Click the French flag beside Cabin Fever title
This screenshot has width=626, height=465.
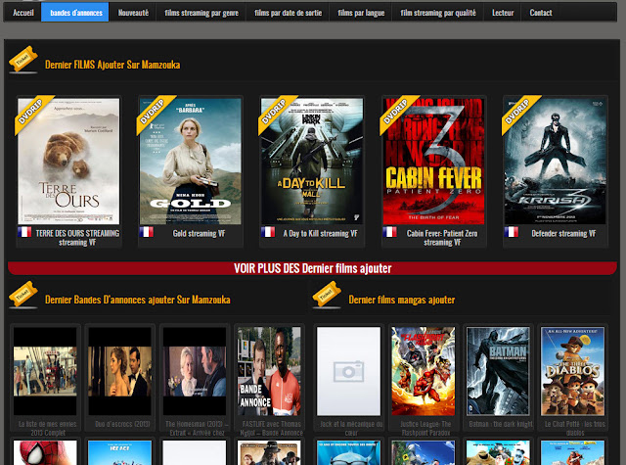tap(389, 233)
